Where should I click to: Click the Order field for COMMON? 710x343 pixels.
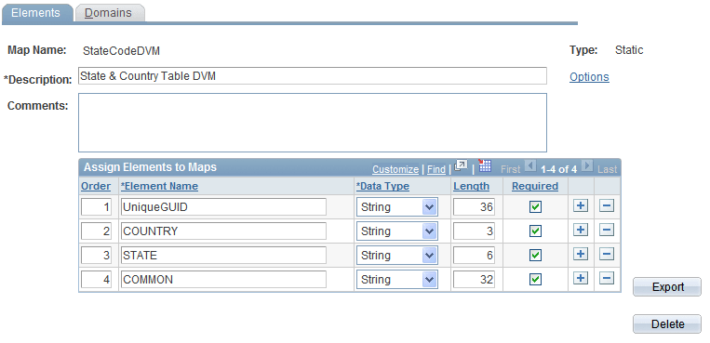pos(96,280)
